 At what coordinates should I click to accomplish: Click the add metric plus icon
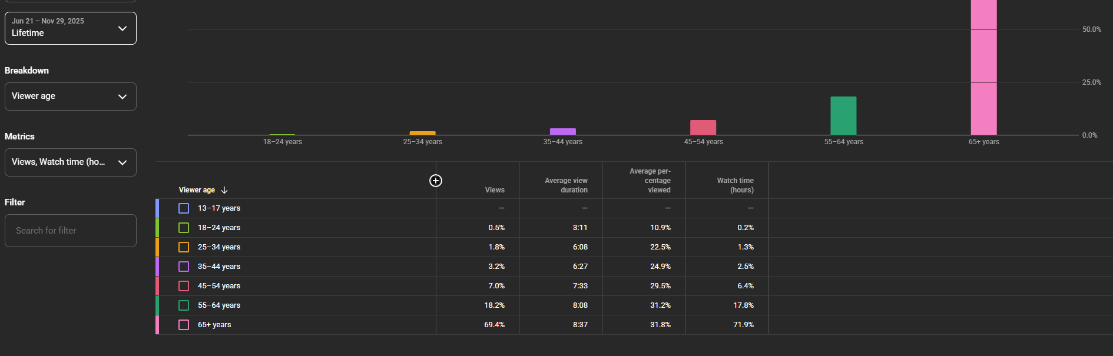436,181
